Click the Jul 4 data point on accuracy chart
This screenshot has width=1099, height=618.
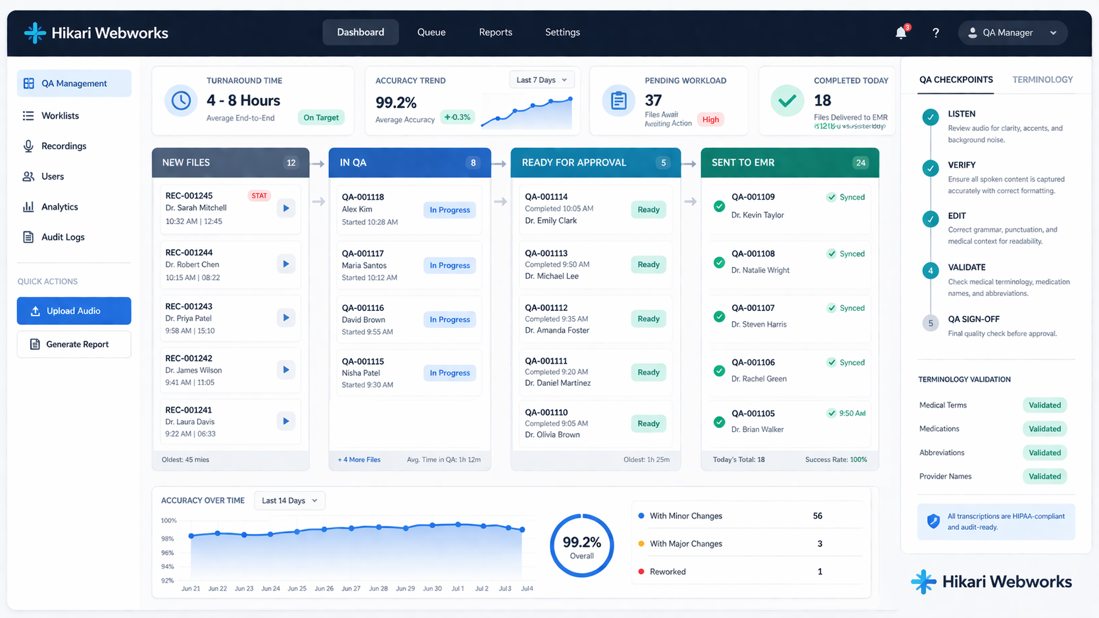[x=523, y=529]
